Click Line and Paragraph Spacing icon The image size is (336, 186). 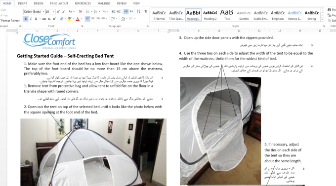click(x=113, y=19)
